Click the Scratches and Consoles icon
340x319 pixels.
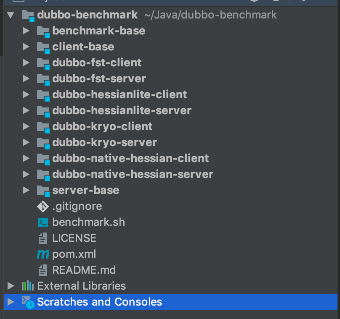click(28, 302)
